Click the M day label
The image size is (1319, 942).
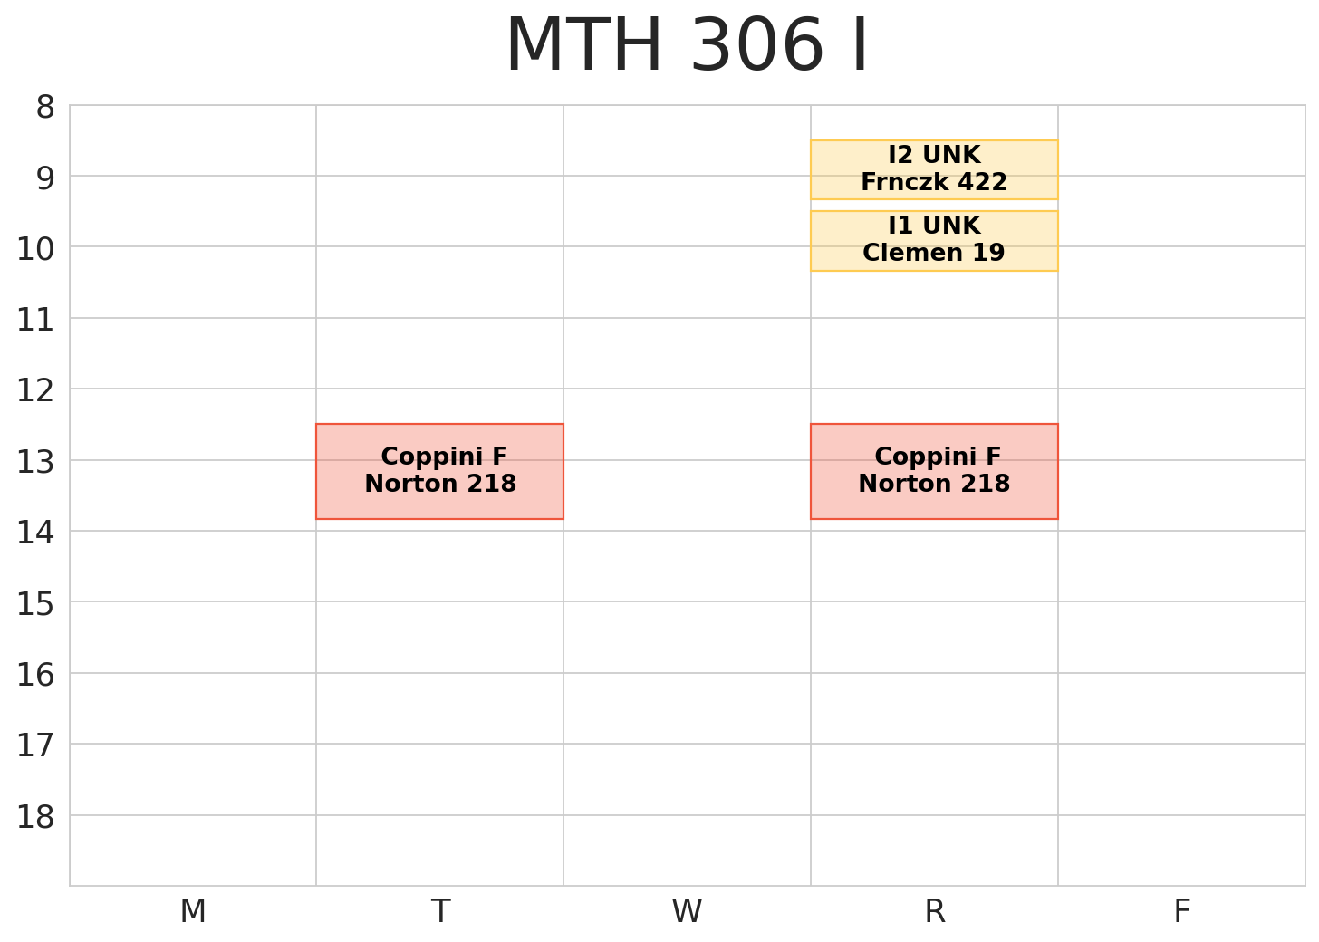pos(193,911)
